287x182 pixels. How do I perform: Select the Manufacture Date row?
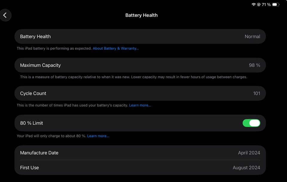tap(140, 153)
